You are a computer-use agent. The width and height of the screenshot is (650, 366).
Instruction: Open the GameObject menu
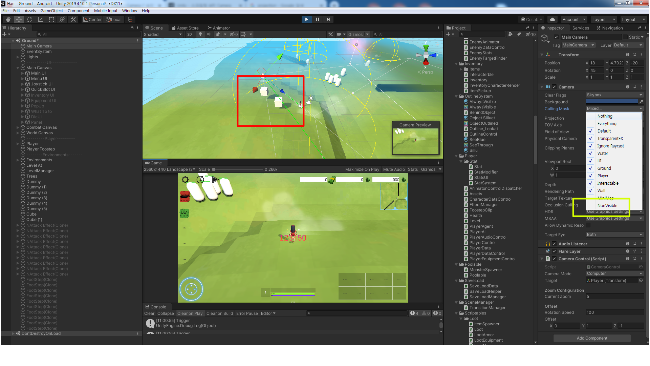click(51, 11)
